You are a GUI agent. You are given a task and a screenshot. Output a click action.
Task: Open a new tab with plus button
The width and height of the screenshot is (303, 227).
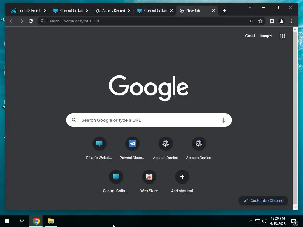pos(224,11)
